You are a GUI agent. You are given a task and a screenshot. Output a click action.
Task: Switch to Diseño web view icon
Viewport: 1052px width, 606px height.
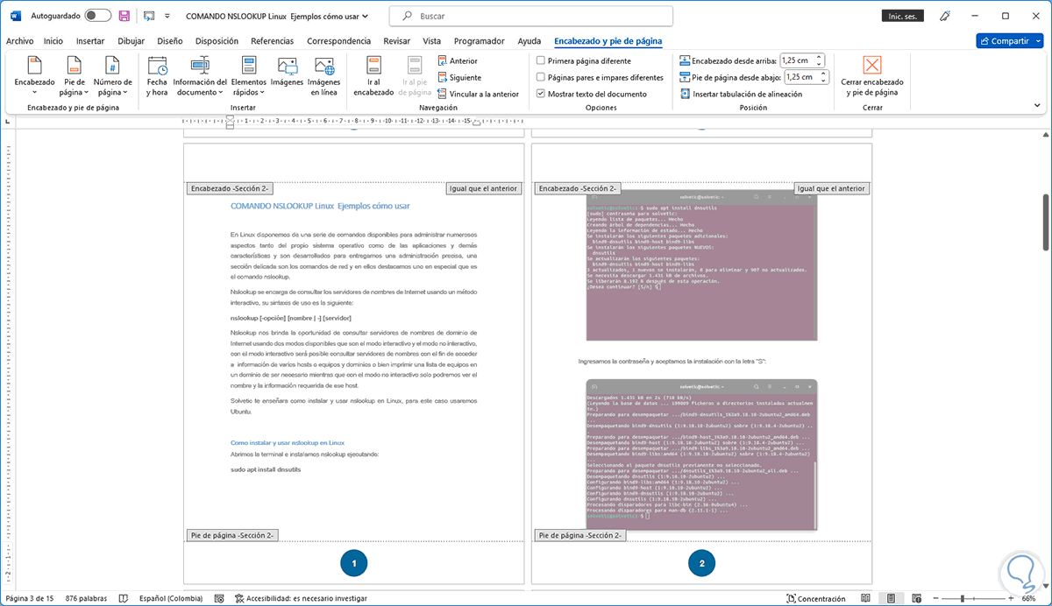coord(917,599)
